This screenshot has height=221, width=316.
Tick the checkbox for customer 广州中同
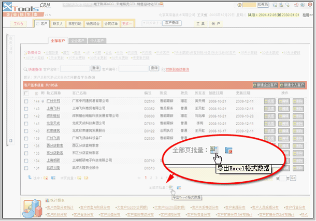pos(26,101)
